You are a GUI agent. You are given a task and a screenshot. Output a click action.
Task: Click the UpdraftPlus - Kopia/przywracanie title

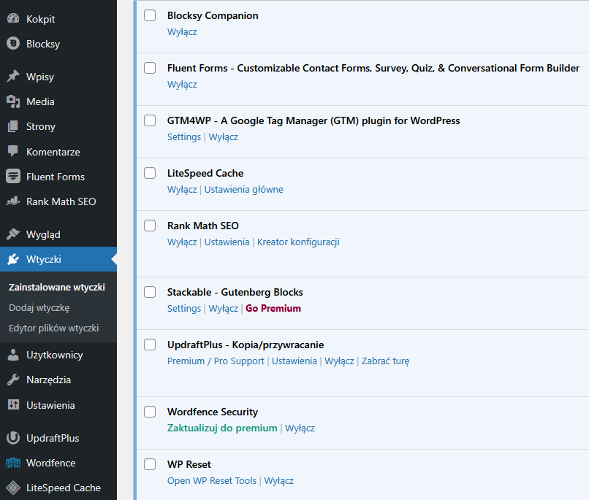[246, 345]
